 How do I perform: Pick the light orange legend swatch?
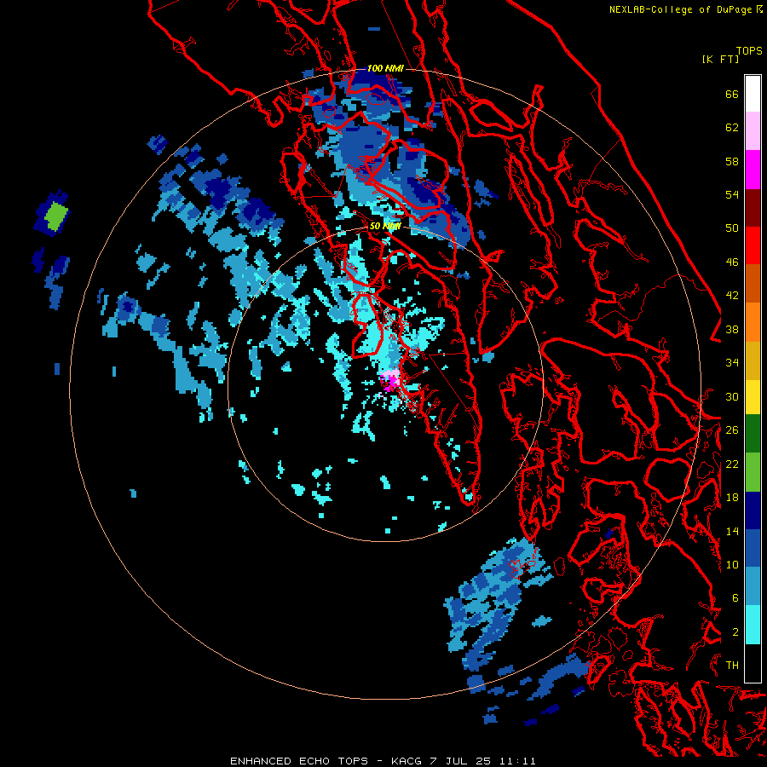point(753,322)
